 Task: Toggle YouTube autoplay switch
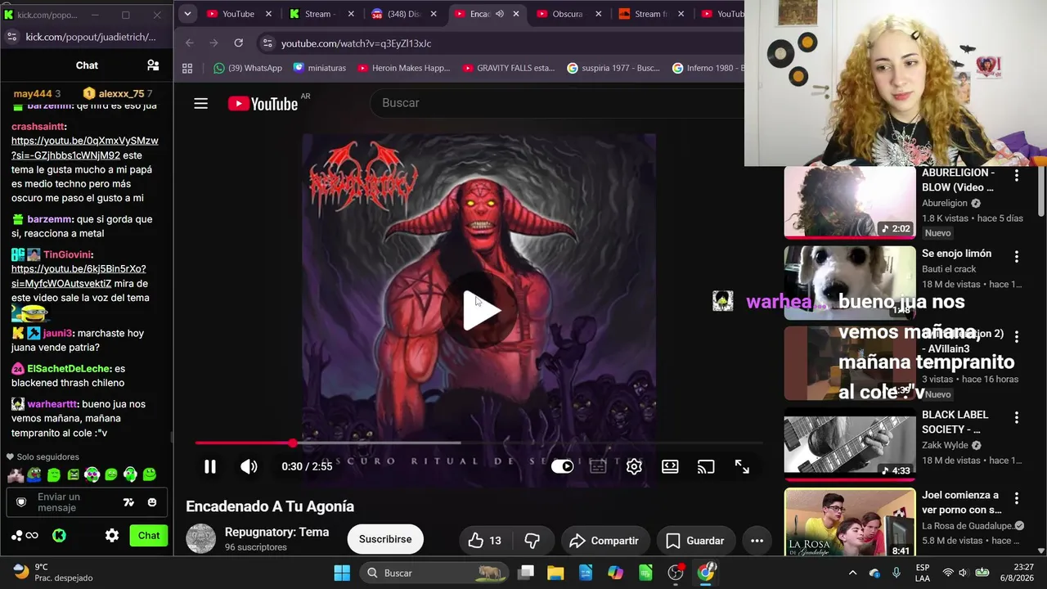[562, 466]
